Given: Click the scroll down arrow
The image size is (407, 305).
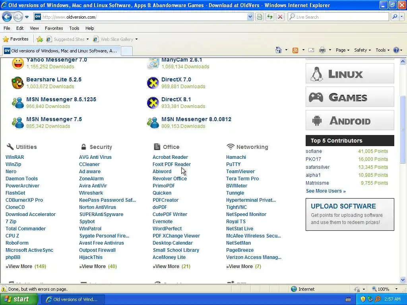Looking at the screenshot, I should click(403, 280).
